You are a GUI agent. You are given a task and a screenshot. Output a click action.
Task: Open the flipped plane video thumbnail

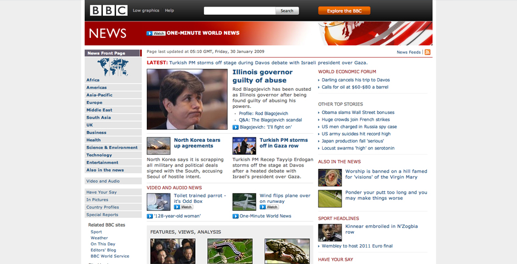pyautogui.click(x=244, y=202)
